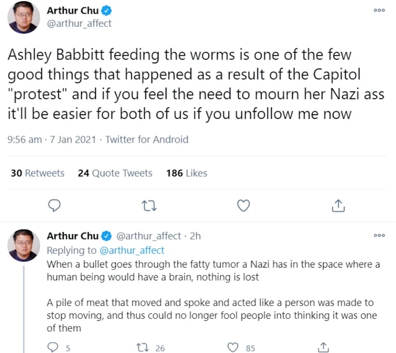Open the @arthur_affect handle at top
Viewport: 396px width, 353px height.
pyautogui.click(x=79, y=24)
